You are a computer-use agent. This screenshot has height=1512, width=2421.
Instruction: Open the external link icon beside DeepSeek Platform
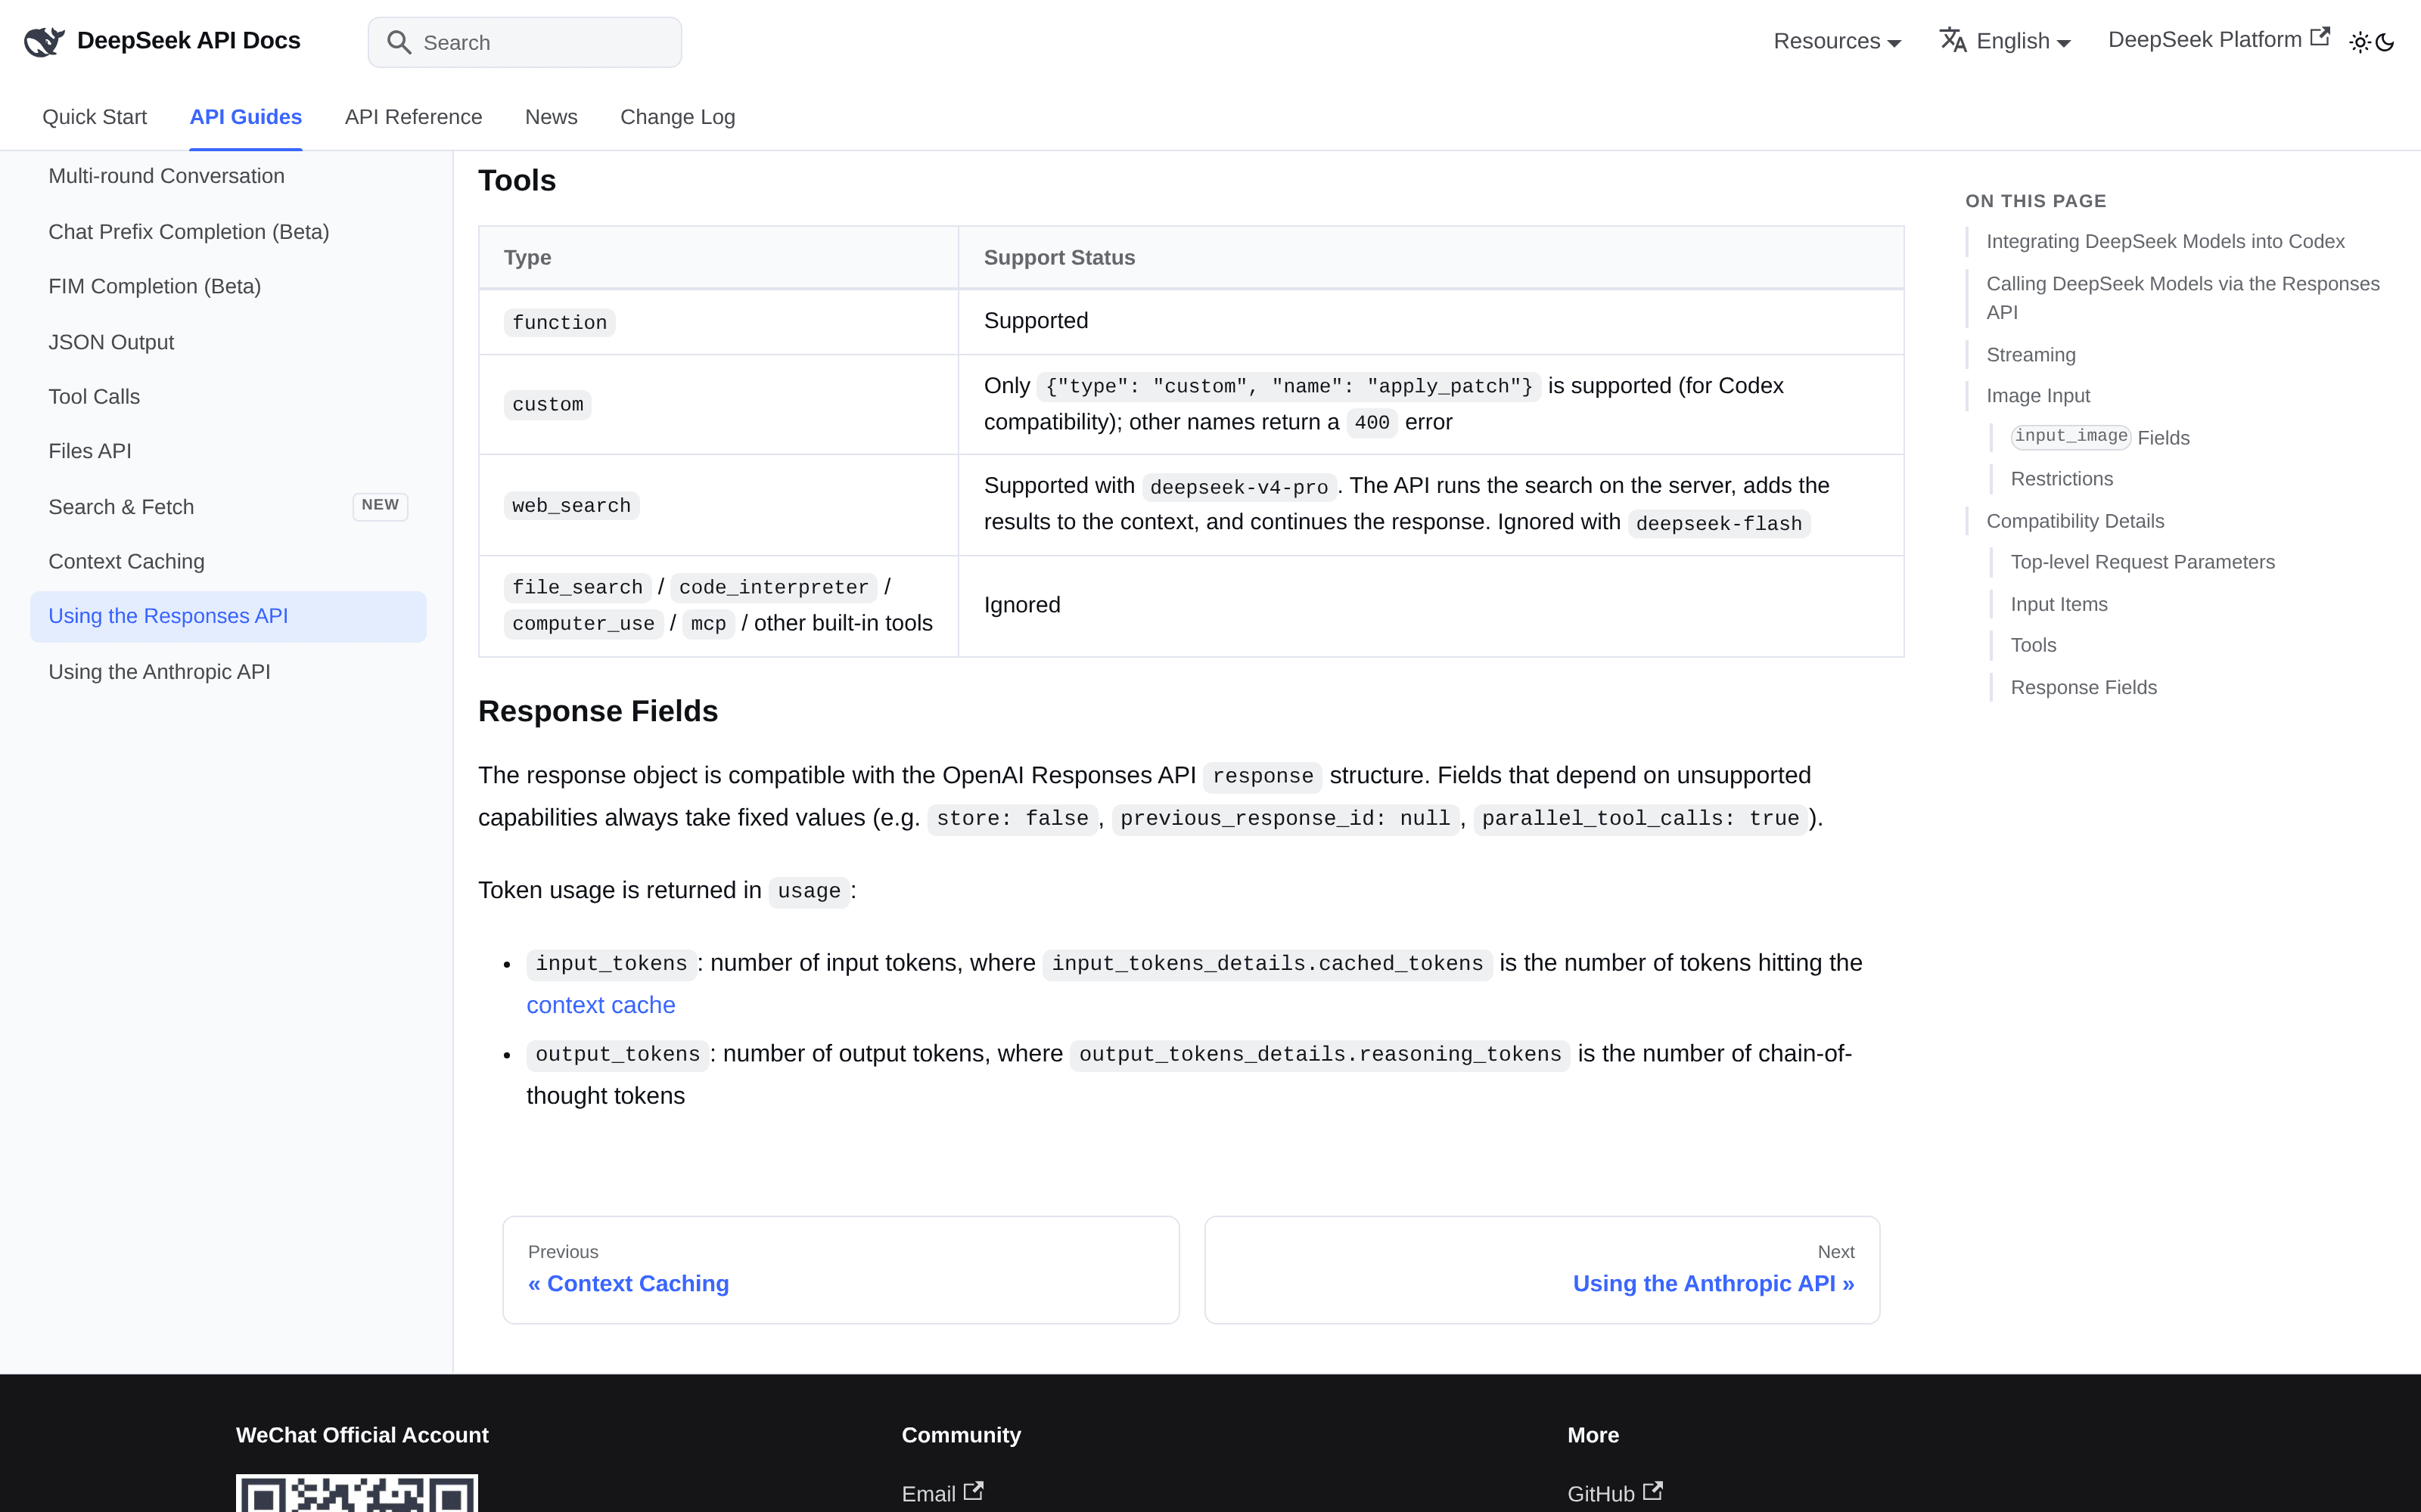pos(2320,38)
